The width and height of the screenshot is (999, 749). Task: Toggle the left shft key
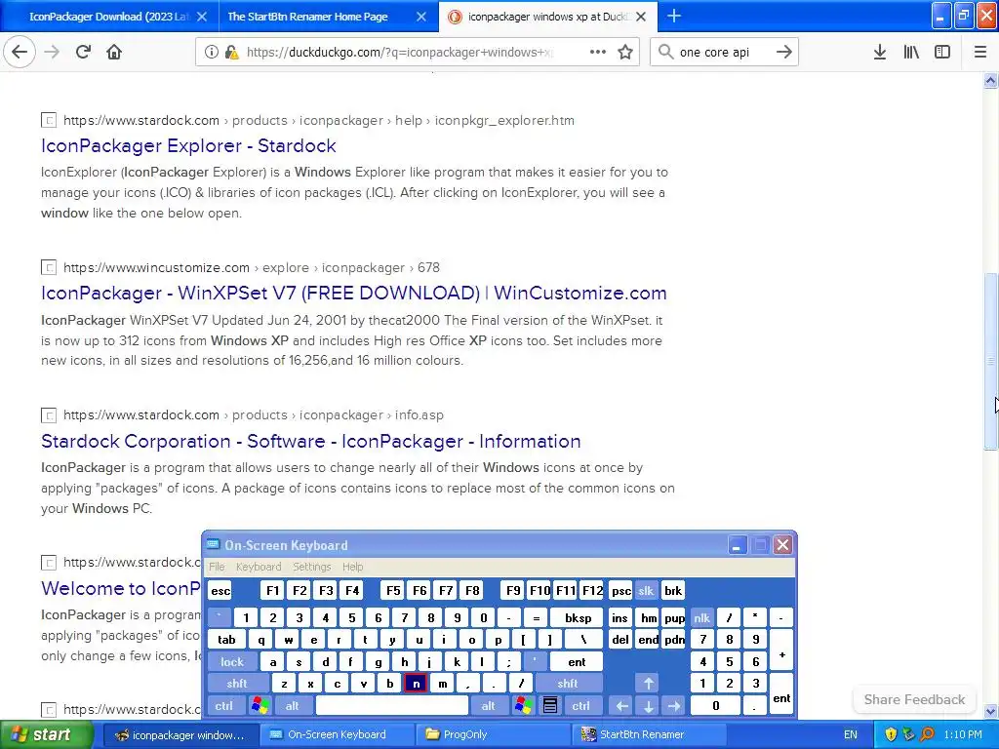[x=238, y=684]
